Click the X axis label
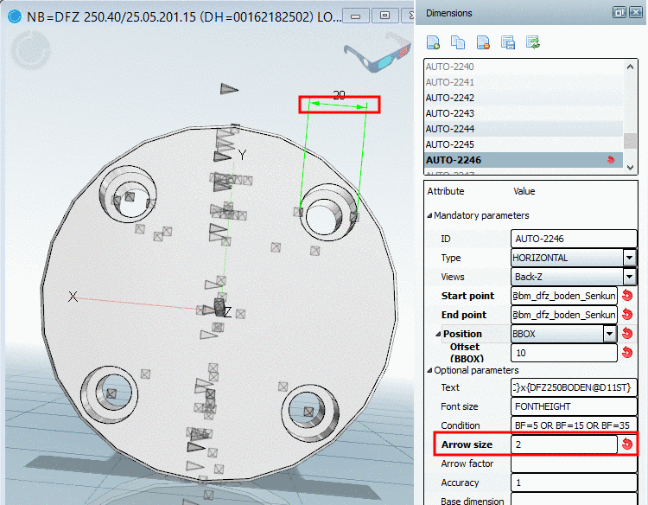This screenshot has height=505, width=648. [x=73, y=296]
